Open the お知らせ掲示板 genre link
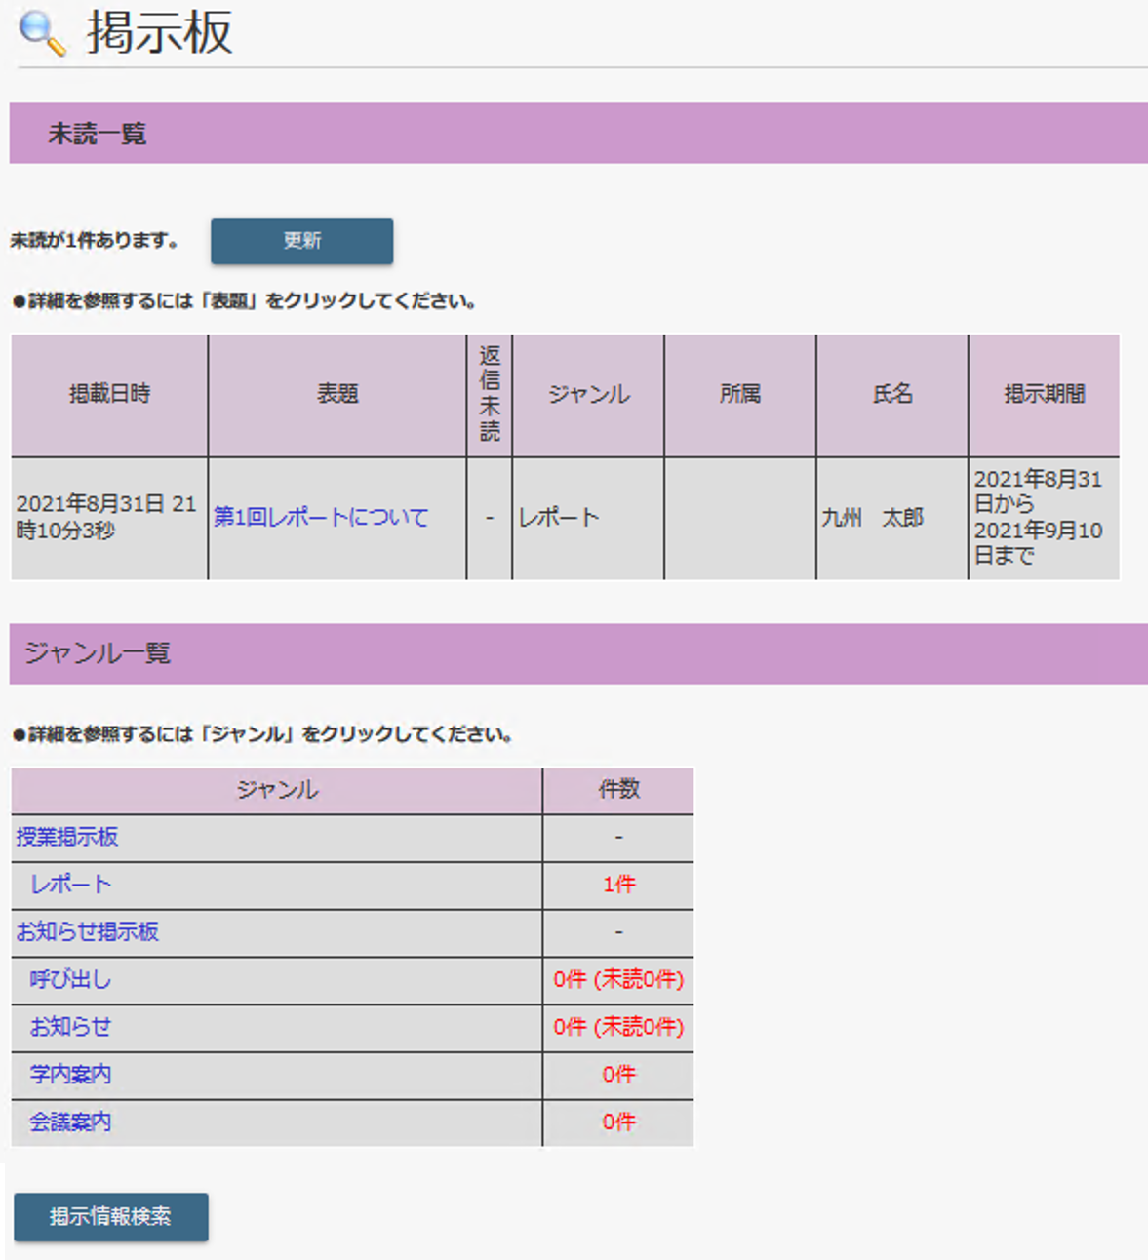Image resolution: width=1148 pixels, height=1260 pixels. click(88, 932)
